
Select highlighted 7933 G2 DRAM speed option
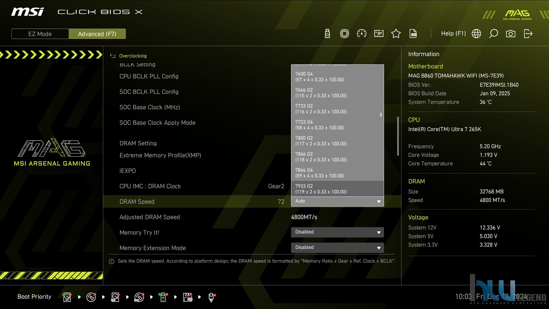[337, 189]
